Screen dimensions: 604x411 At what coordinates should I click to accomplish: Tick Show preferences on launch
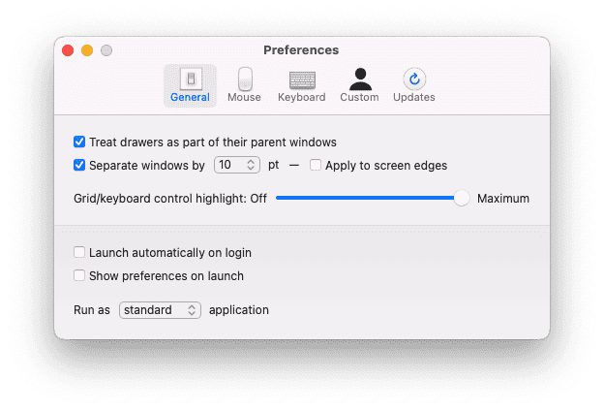click(x=79, y=275)
